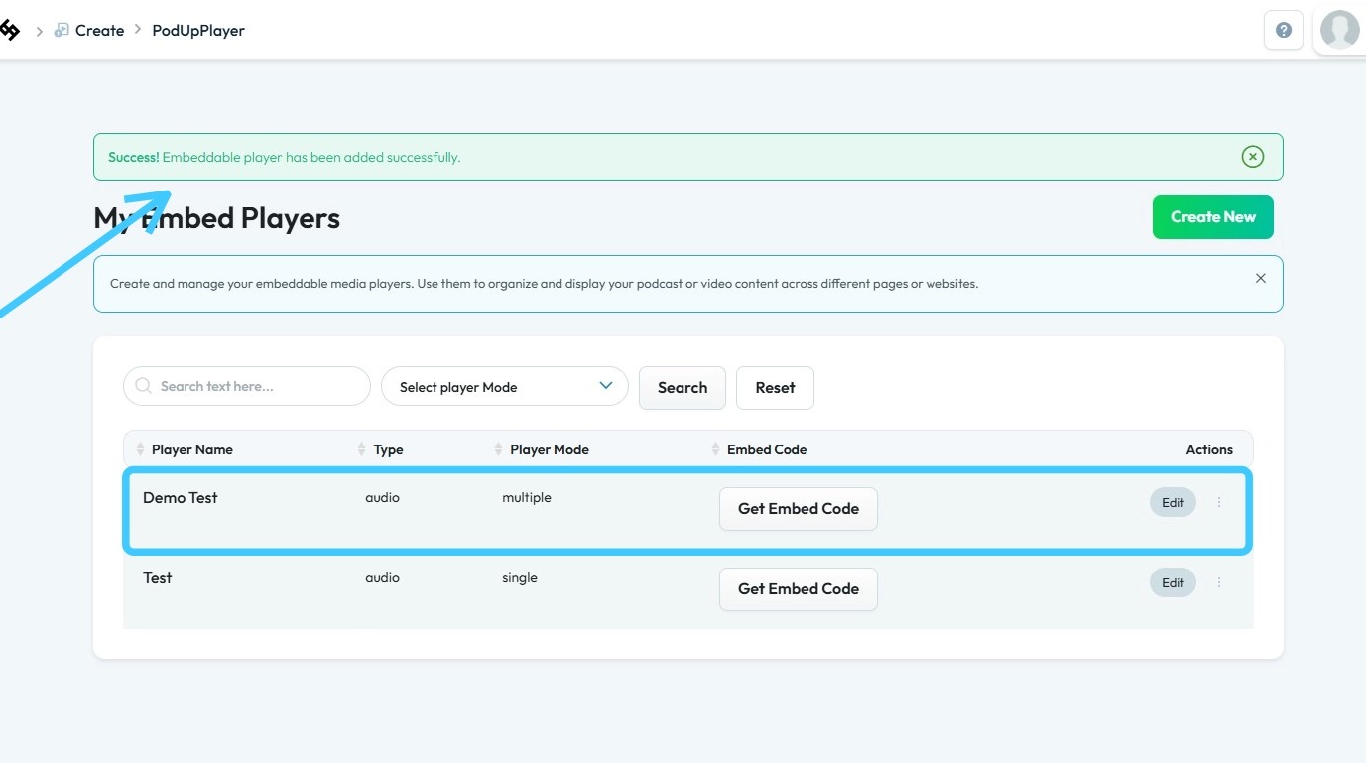This screenshot has height=763, width=1366.
Task: Open the three-dot menu for Demo Test
Action: point(1219,502)
